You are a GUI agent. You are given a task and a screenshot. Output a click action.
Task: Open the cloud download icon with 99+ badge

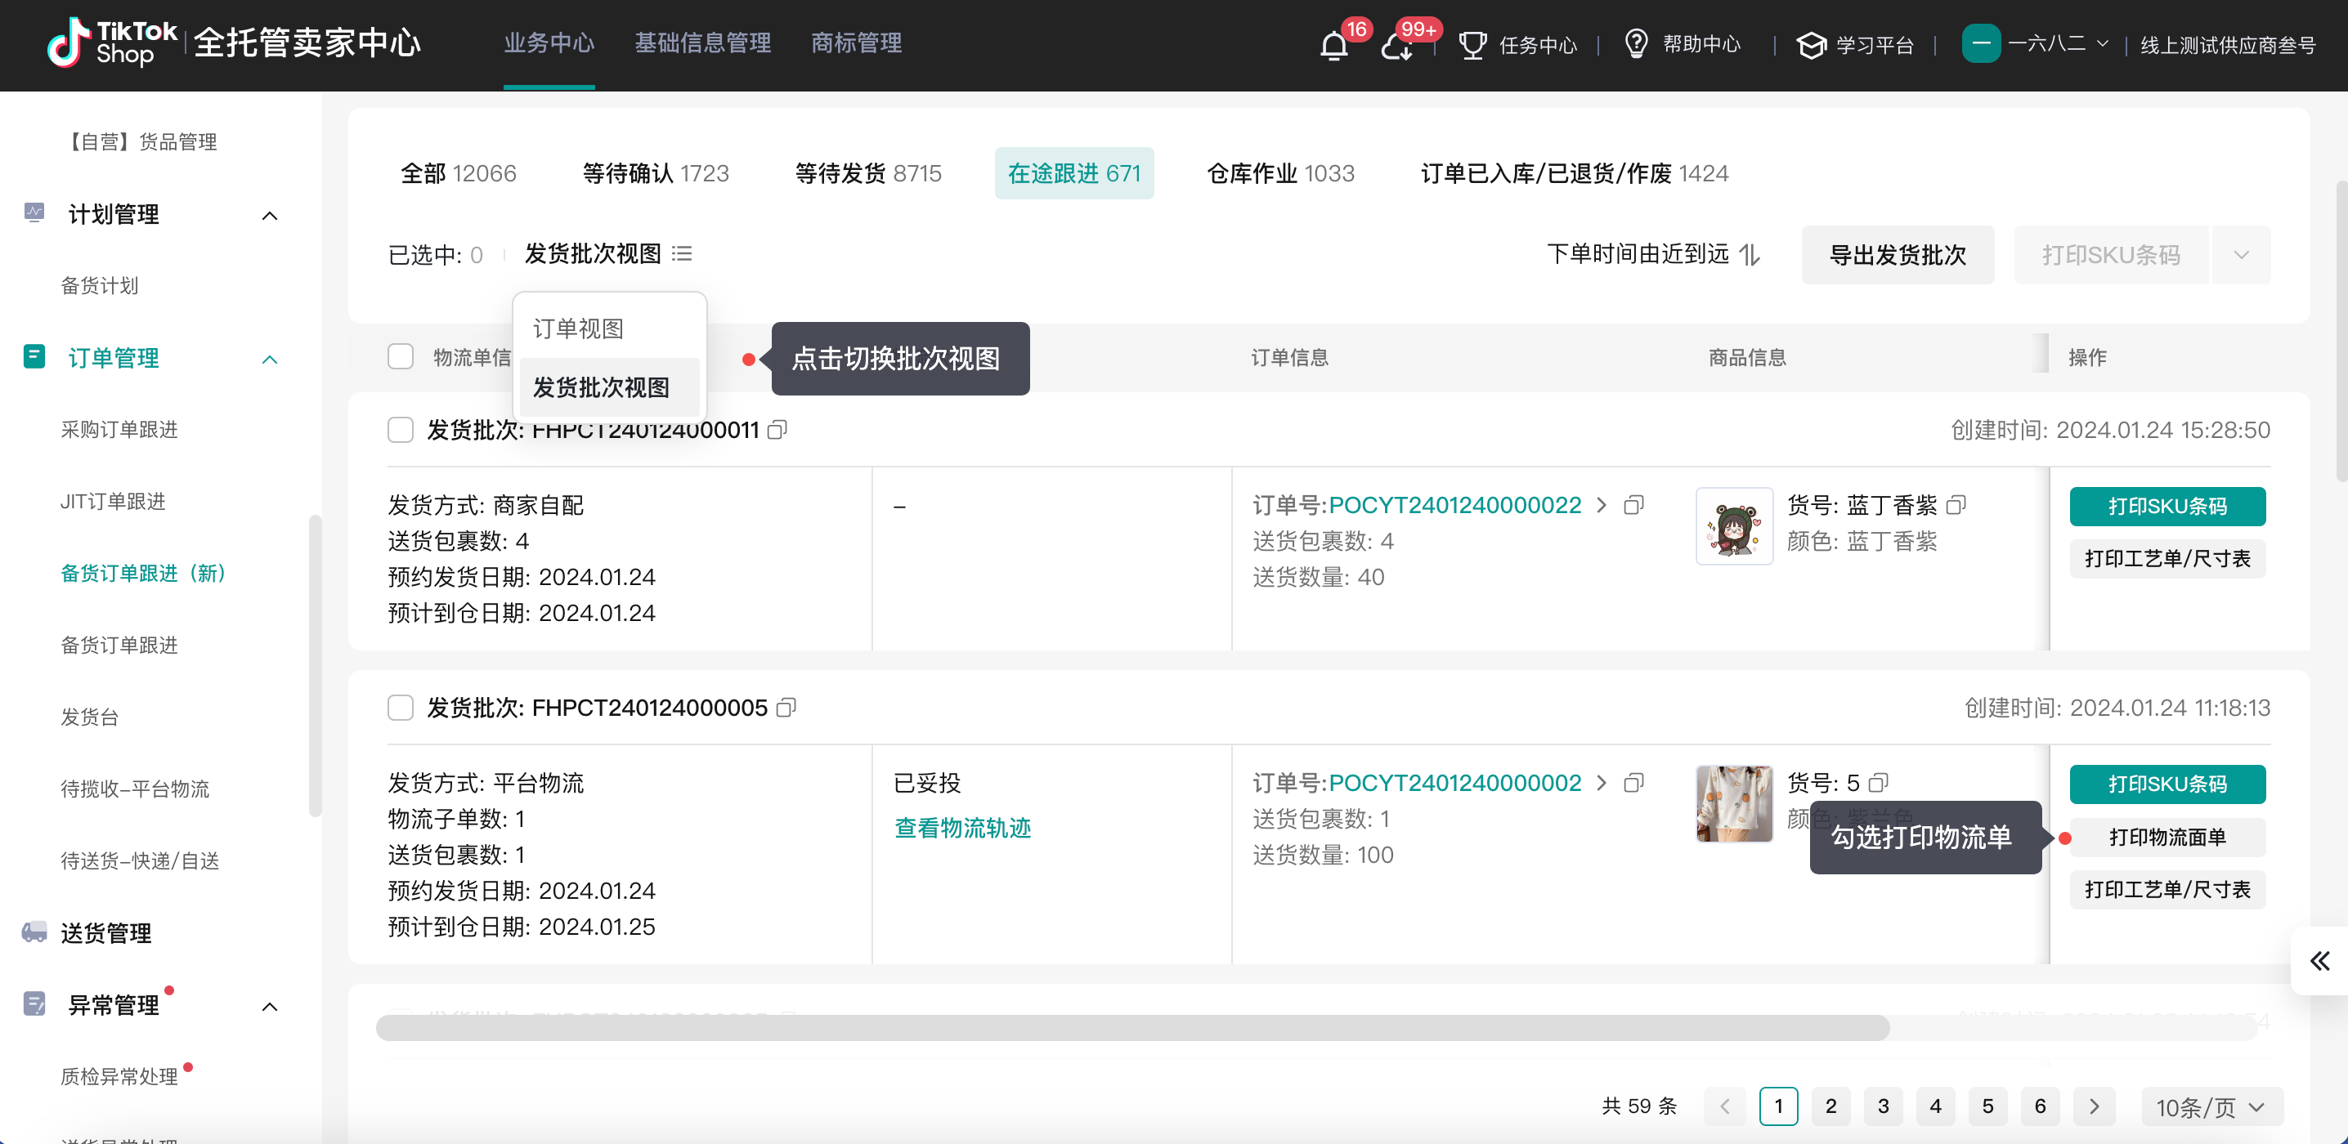(x=1396, y=46)
